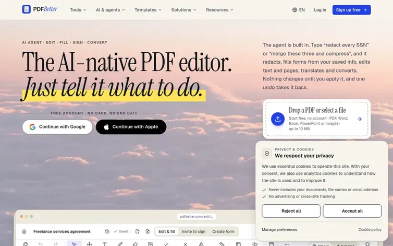Select the cross mark tool
Image resolution: width=393 pixels, height=246 pixels.
coord(185,244)
